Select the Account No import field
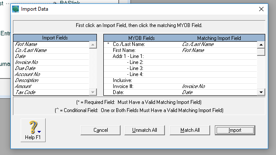Viewport: 276px width, 155px height. [x=51, y=74]
